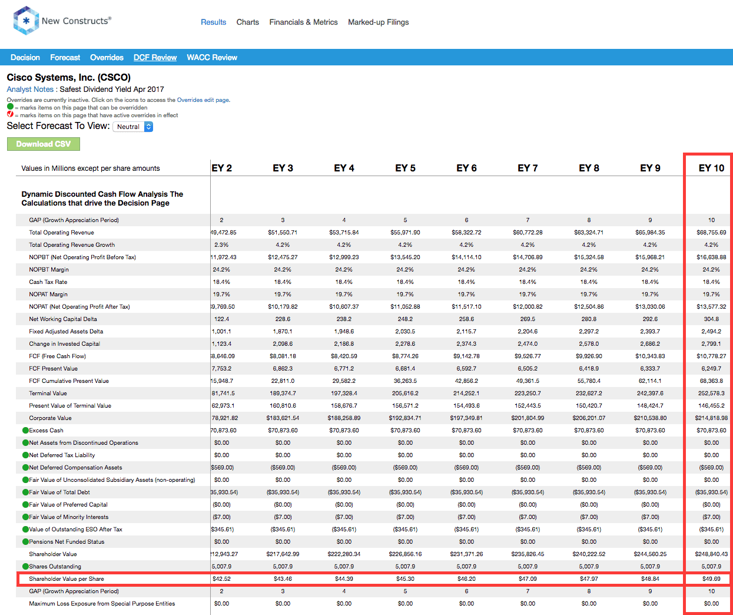Screen dimensions: 733x615
Task: Click override dot for Outstanding ESO After Tax
Action: pyautogui.click(x=25, y=530)
